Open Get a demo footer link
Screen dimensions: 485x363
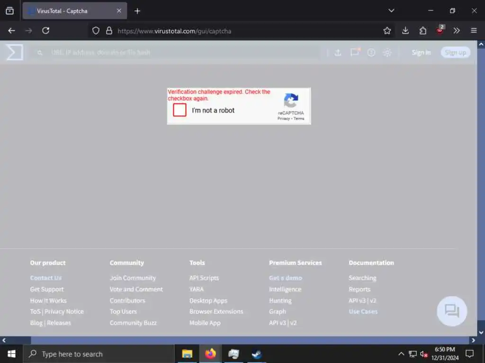pyautogui.click(x=286, y=278)
